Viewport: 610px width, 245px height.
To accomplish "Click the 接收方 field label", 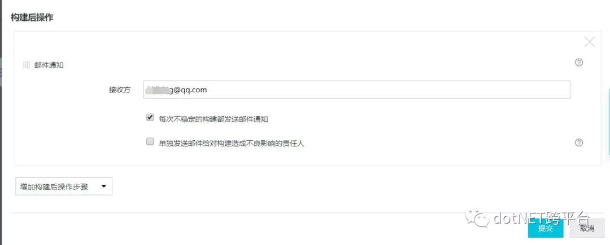I will [119, 90].
